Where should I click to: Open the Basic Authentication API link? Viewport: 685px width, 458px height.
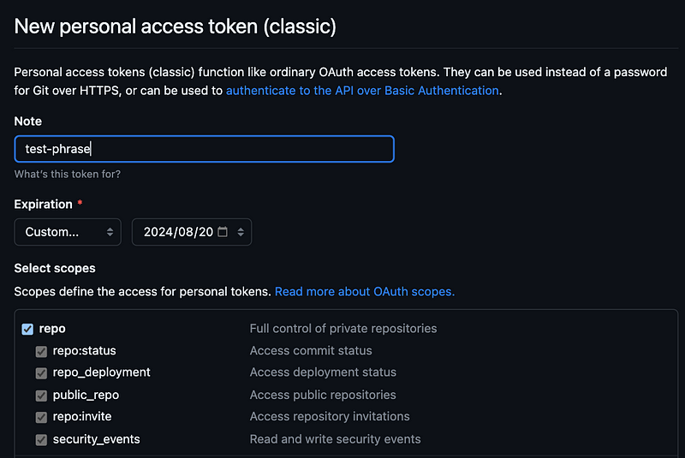(362, 90)
